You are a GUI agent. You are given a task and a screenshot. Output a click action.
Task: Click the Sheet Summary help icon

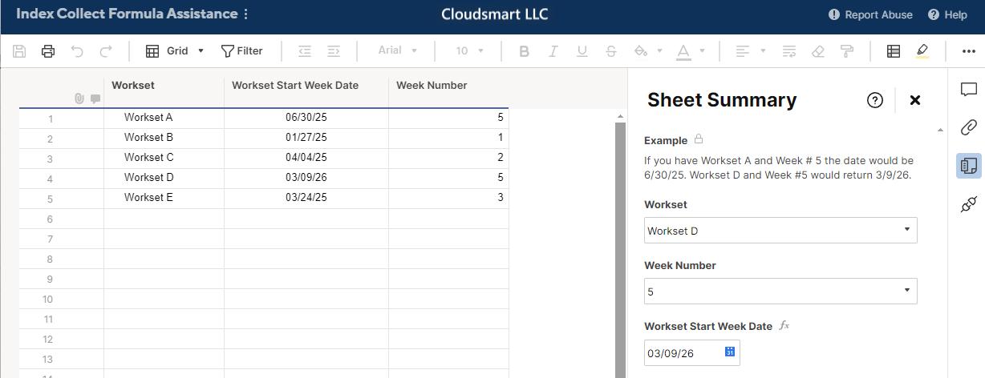[875, 100]
